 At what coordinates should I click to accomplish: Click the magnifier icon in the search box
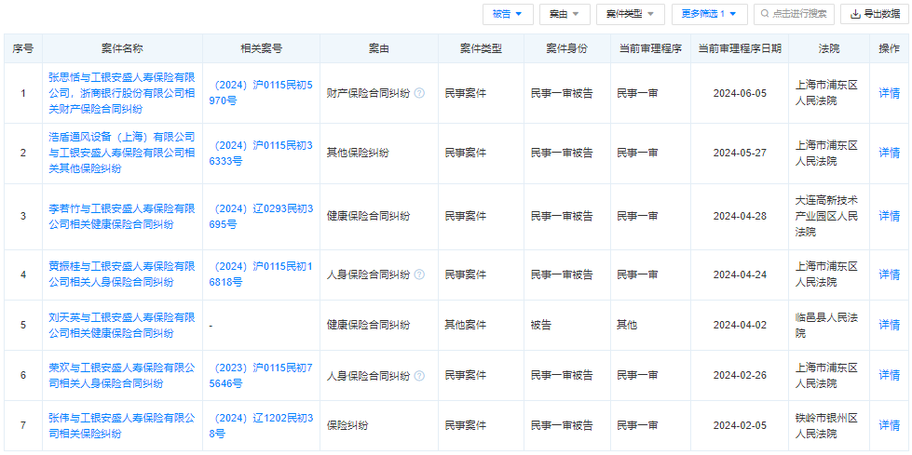click(x=765, y=14)
